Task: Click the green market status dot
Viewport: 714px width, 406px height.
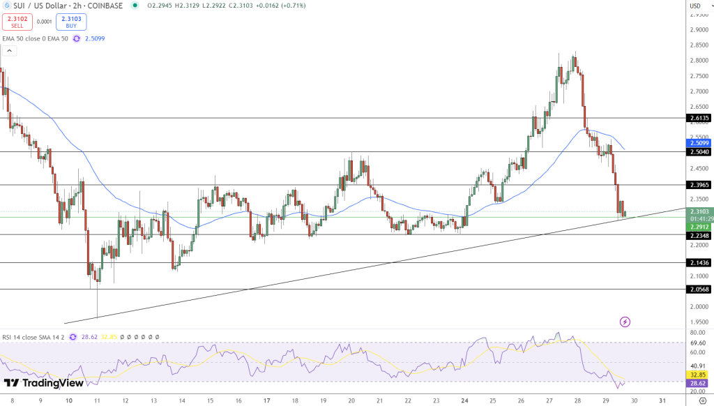Action: pos(135,6)
